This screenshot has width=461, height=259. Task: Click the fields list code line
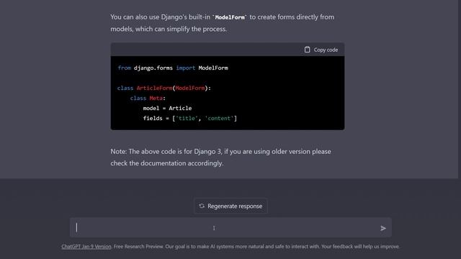pos(190,118)
